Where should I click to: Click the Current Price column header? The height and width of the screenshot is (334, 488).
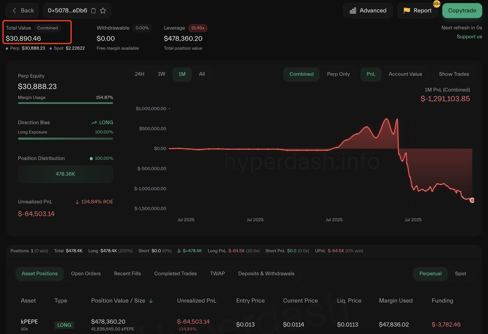click(301, 301)
